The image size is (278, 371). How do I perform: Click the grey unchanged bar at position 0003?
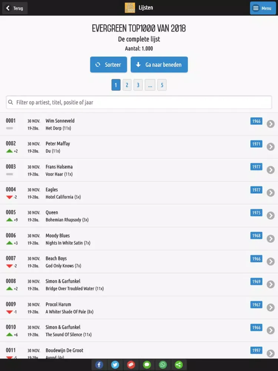10,174
